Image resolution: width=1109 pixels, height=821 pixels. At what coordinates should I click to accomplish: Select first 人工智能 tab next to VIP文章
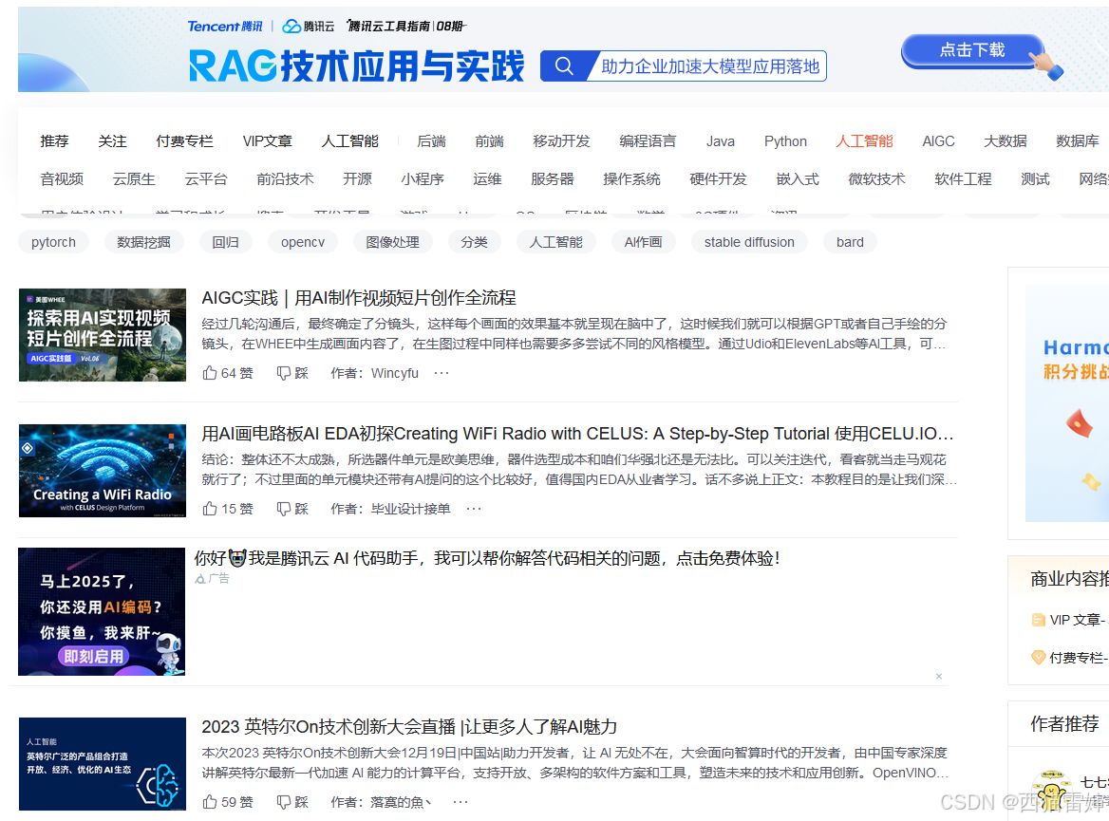(350, 141)
